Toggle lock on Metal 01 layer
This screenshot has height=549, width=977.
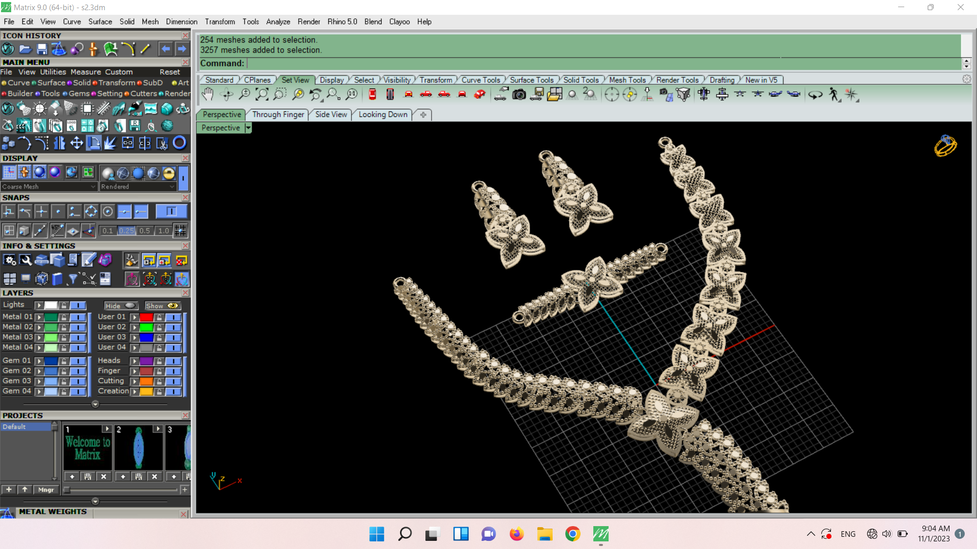point(64,317)
